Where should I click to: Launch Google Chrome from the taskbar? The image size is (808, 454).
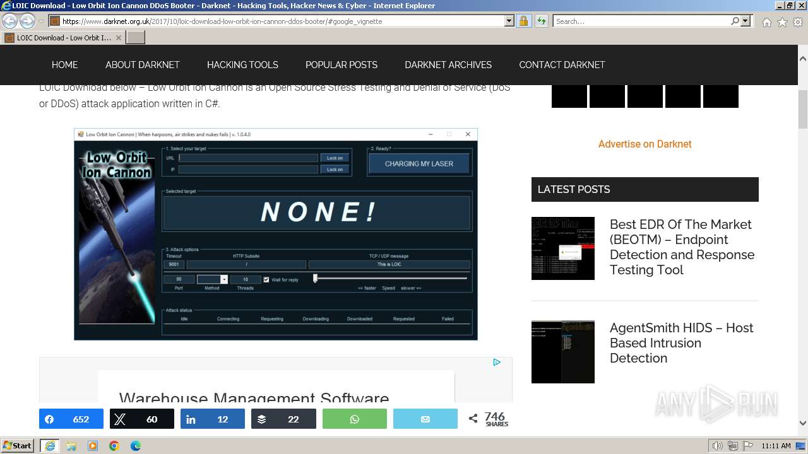tap(114, 446)
